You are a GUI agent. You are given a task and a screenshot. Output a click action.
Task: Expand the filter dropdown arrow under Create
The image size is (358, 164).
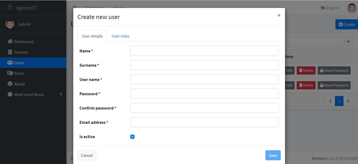click(x=348, y=42)
